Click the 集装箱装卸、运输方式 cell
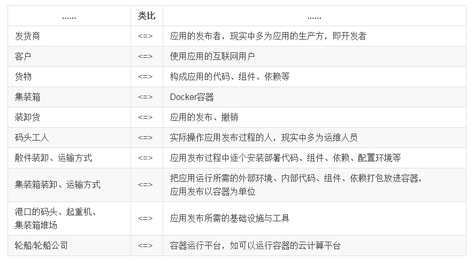The image size is (474, 263). (x=57, y=185)
